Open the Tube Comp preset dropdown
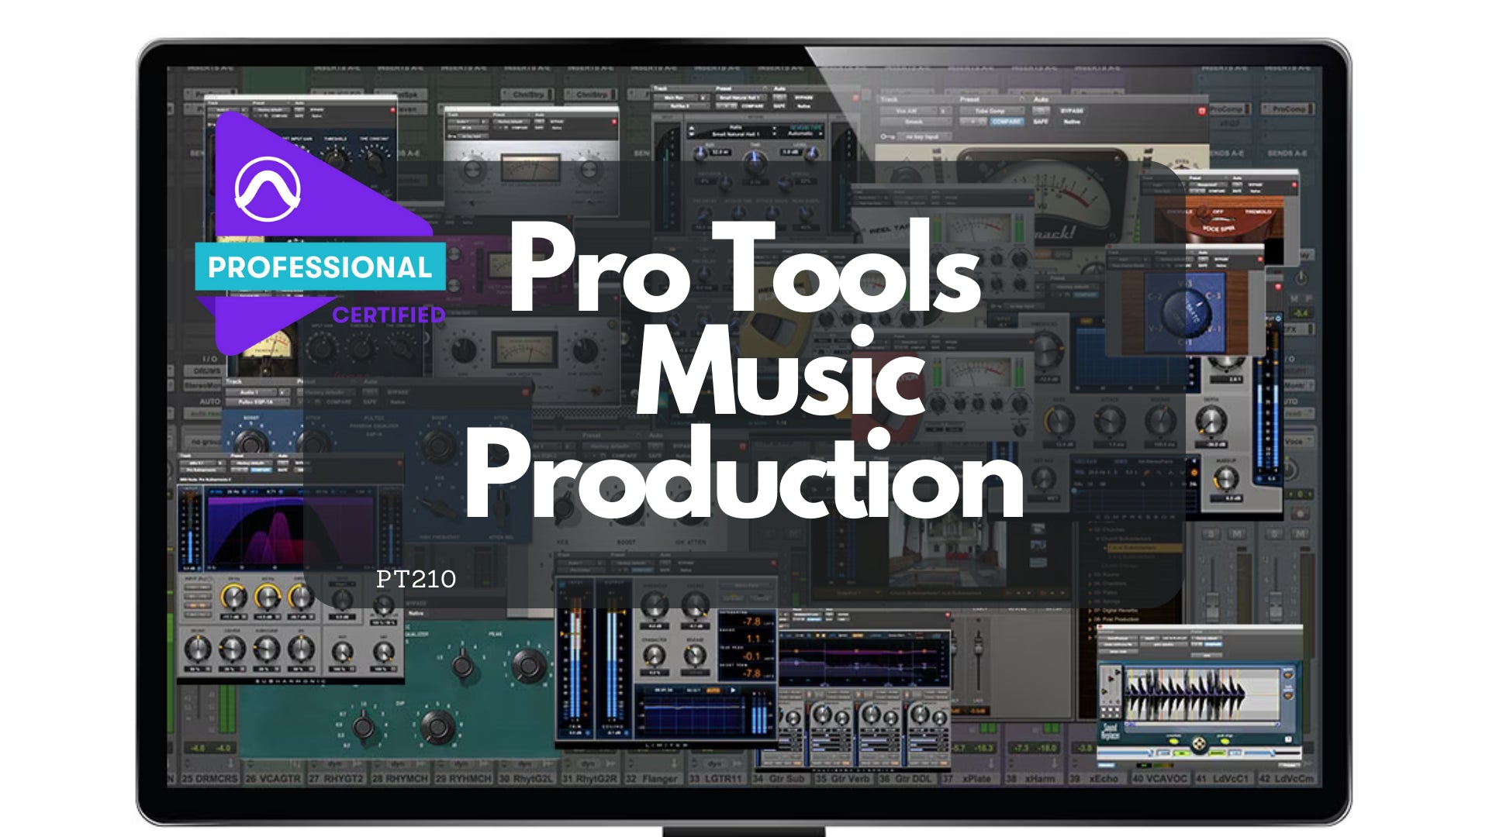The image size is (1489, 837). [991, 111]
